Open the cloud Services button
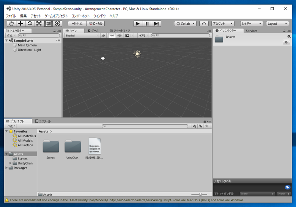The height and width of the screenshot is (207, 296). 204,24
